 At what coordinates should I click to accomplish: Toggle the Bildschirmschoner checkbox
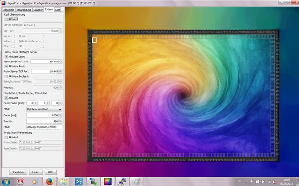42,41
